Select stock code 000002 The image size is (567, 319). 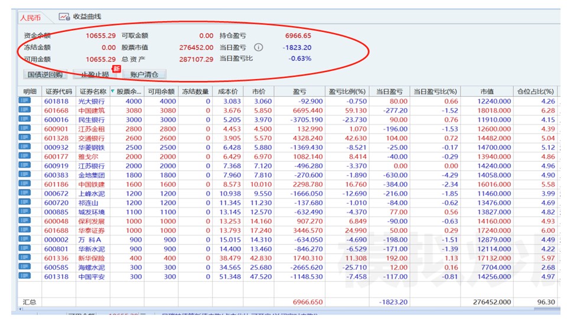[57, 239]
